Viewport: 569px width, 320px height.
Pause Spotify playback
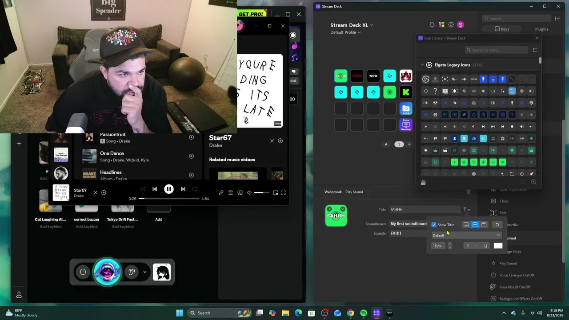click(169, 189)
